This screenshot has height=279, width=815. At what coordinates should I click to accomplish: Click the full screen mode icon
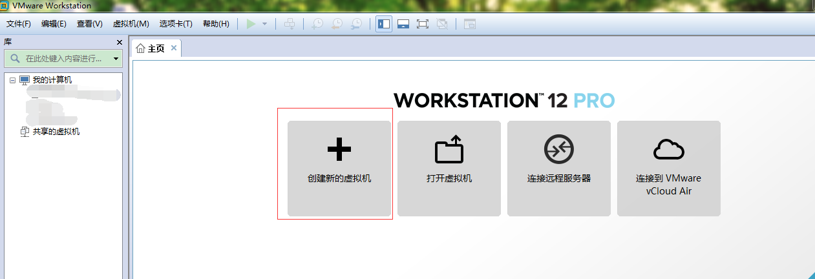[x=423, y=24]
